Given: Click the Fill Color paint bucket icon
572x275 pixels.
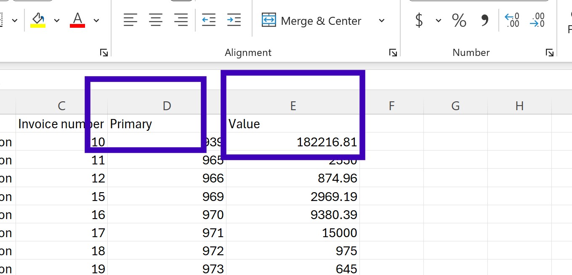Looking at the screenshot, I should [38, 20].
